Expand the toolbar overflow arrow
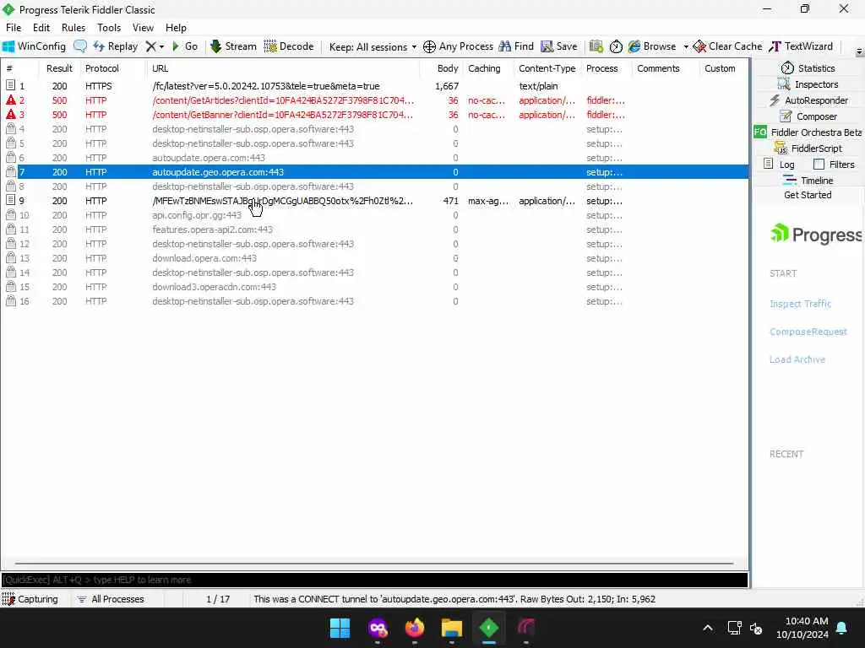The height and width of the screenshot is (648, 865). point(859,51)
